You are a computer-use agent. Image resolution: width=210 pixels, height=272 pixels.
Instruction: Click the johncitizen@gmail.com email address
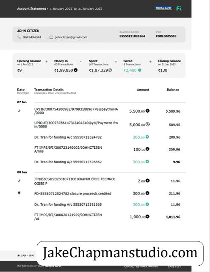tap(71, 37)
